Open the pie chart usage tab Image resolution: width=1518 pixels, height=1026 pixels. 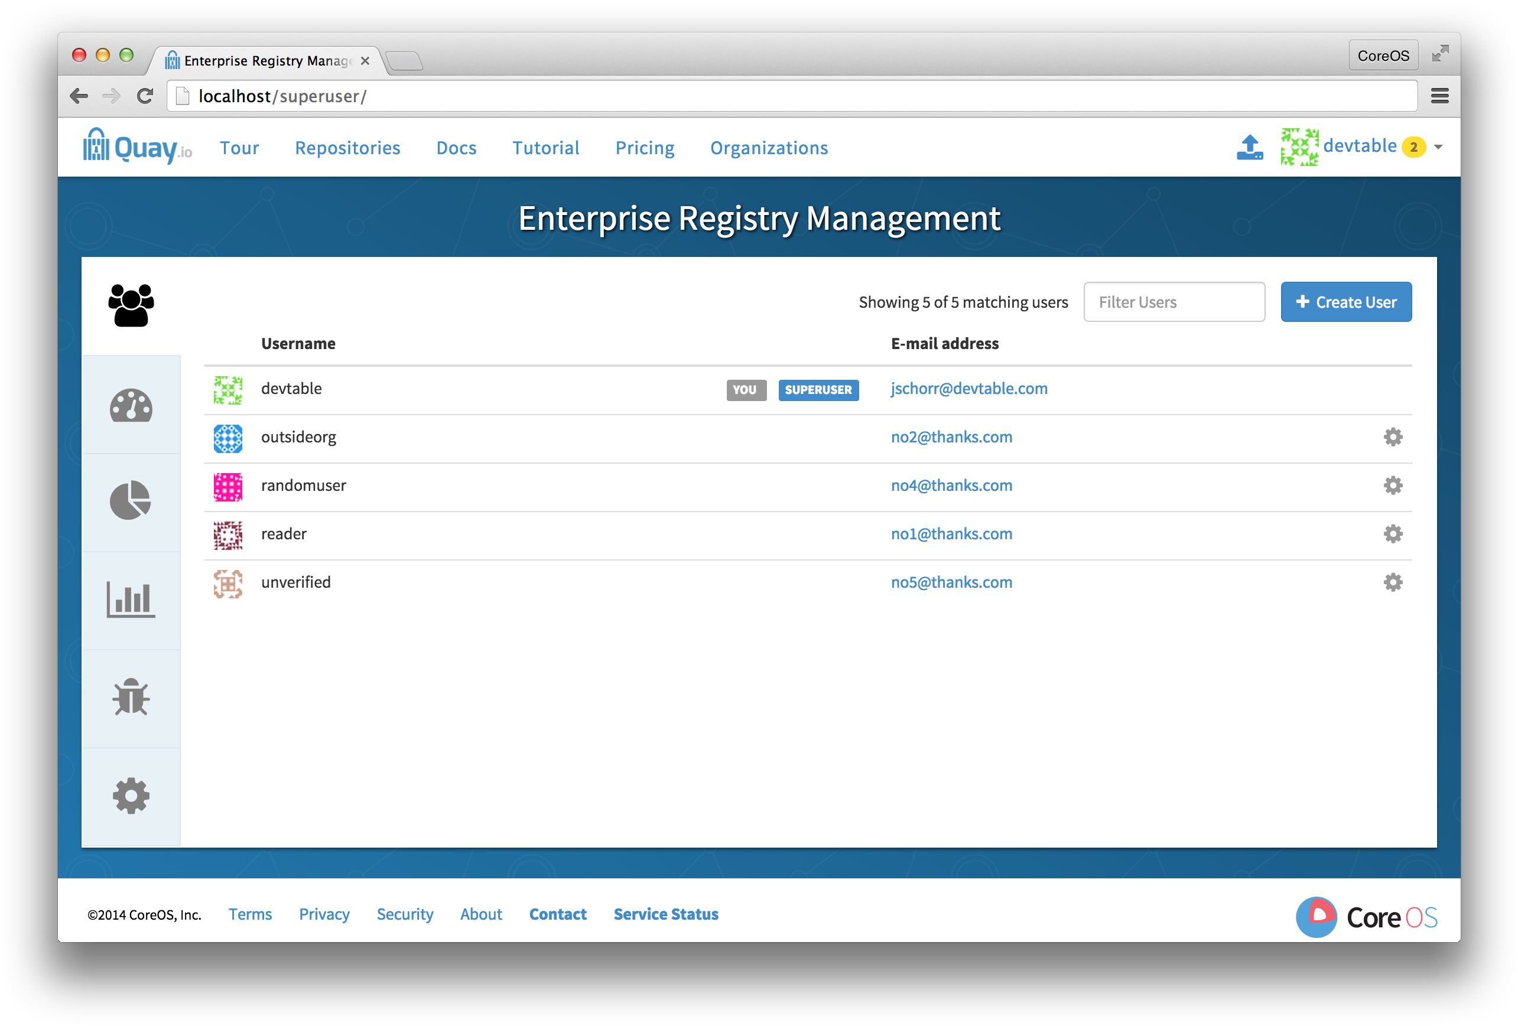pyautogui.click(x=131, y=501)
